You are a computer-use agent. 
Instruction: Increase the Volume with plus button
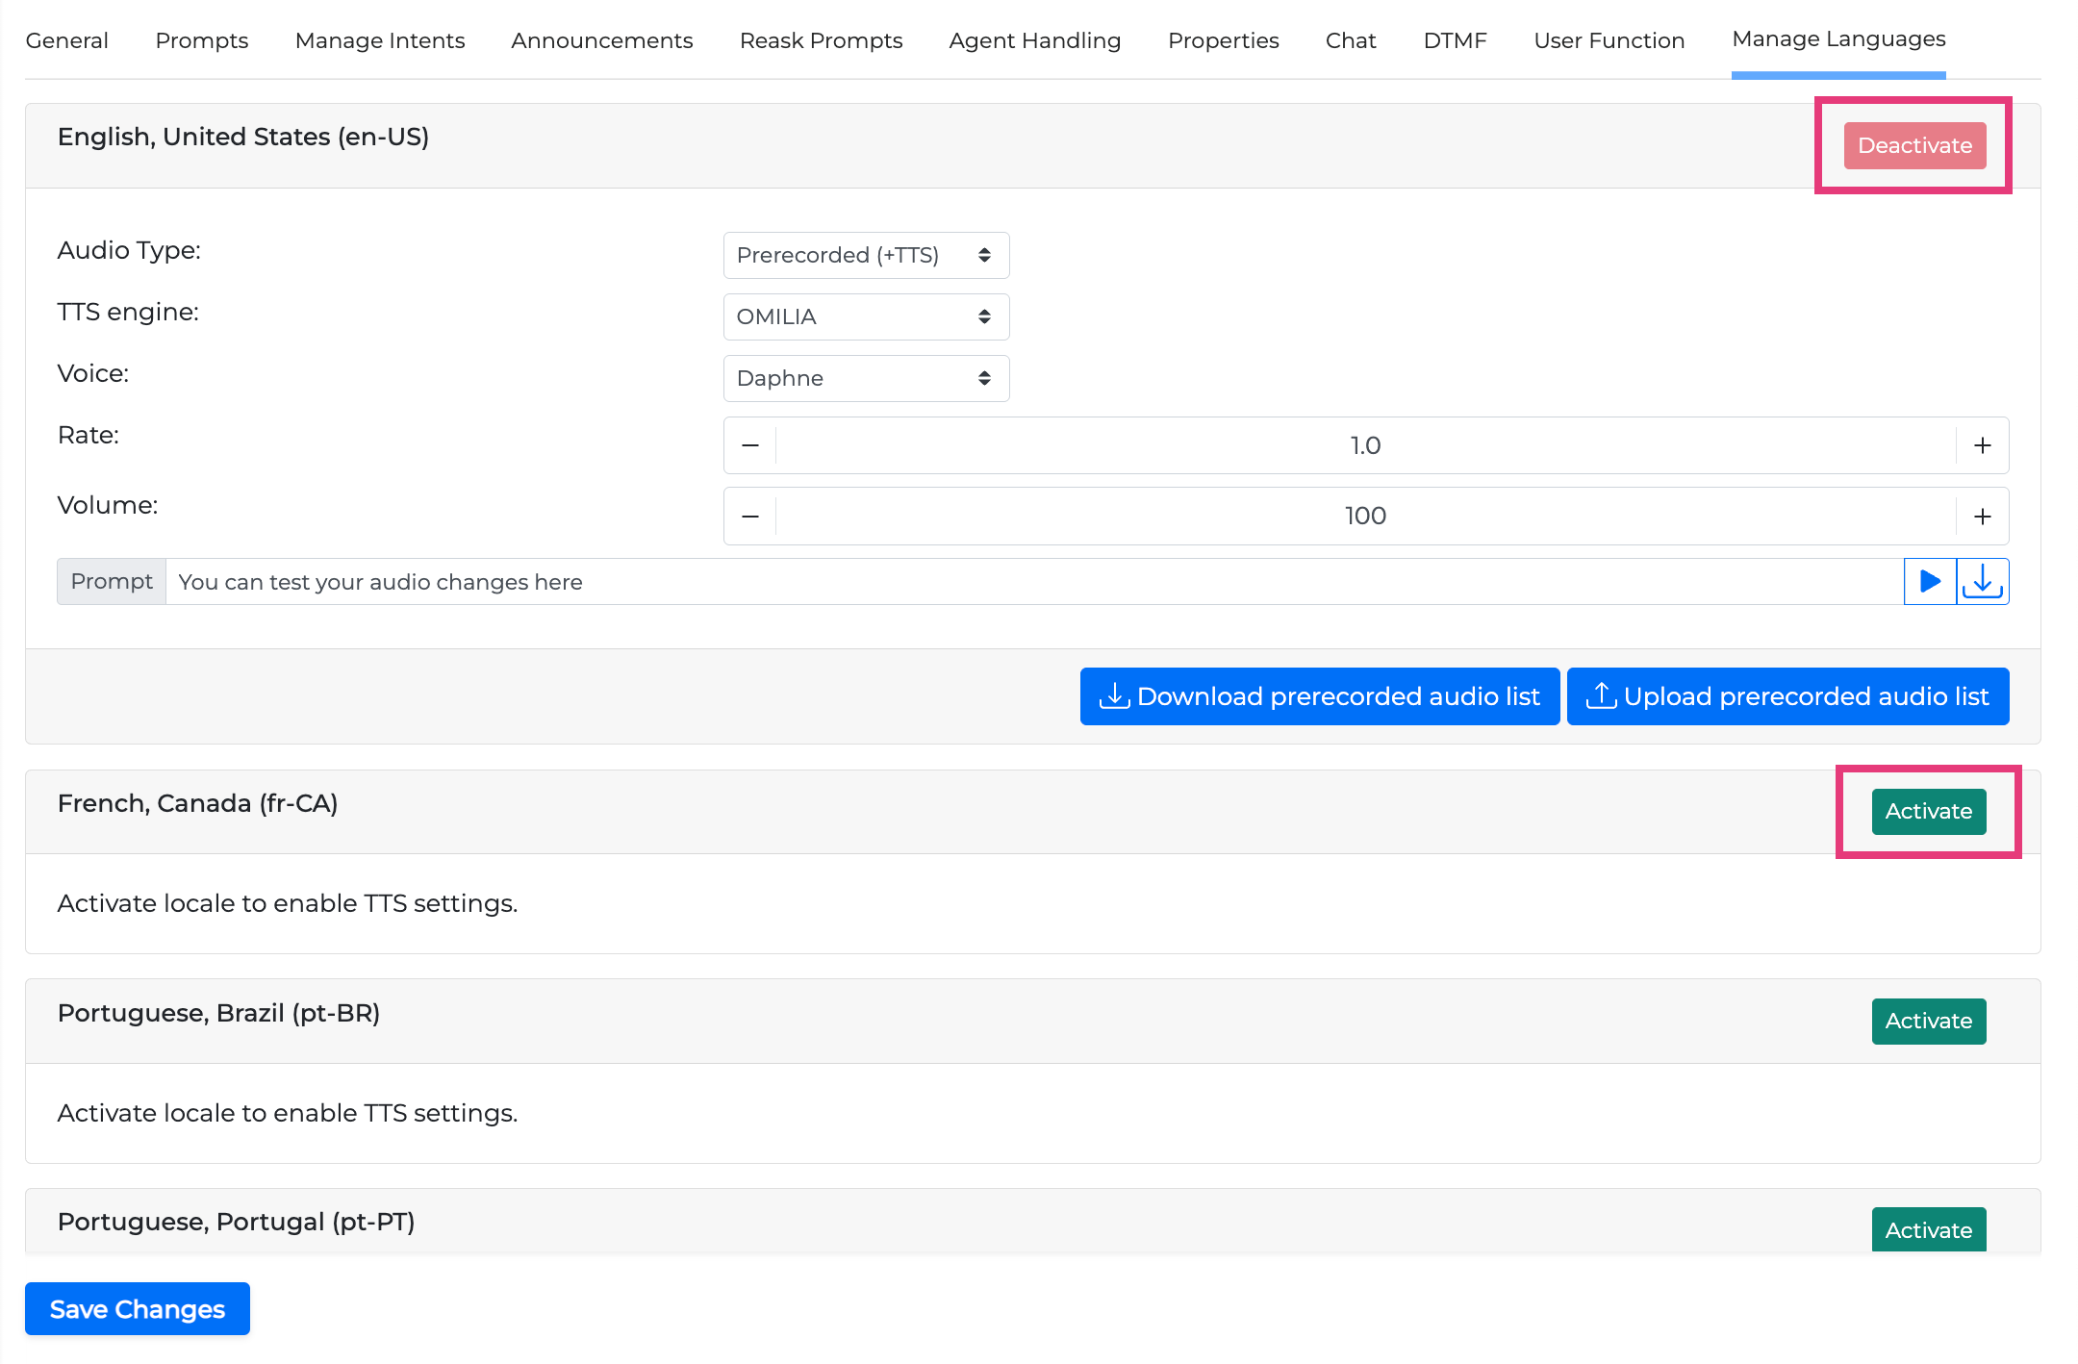[x=1982, y=517]
